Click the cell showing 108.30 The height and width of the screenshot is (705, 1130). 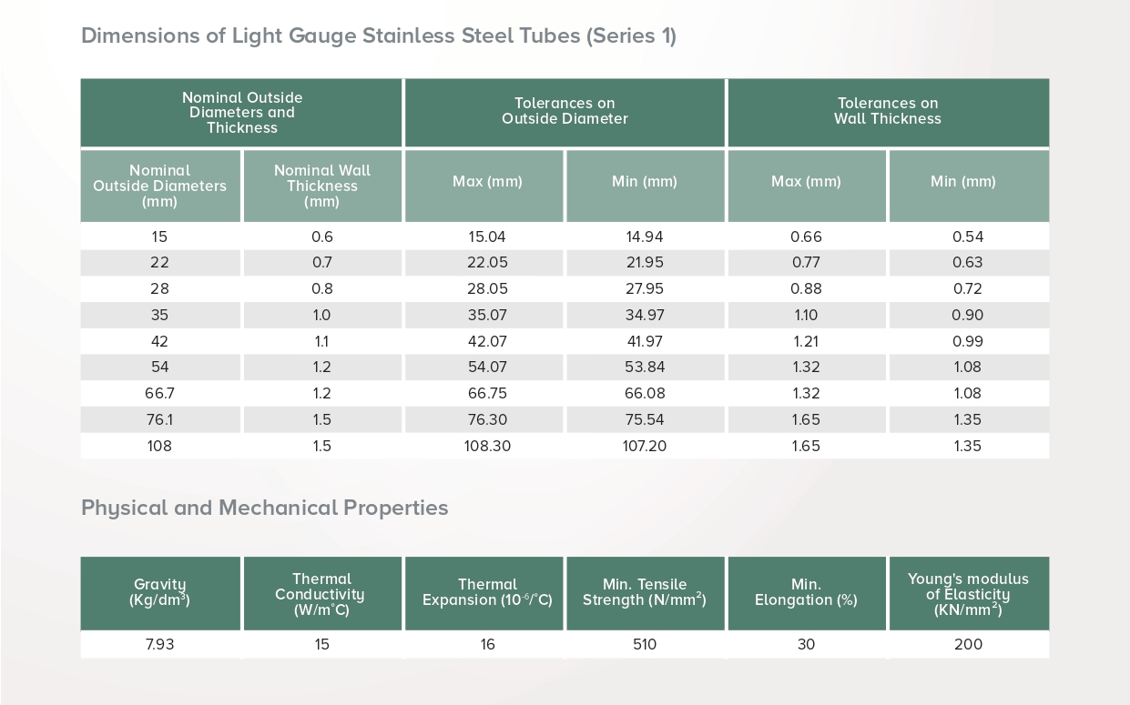click(486, 446)
